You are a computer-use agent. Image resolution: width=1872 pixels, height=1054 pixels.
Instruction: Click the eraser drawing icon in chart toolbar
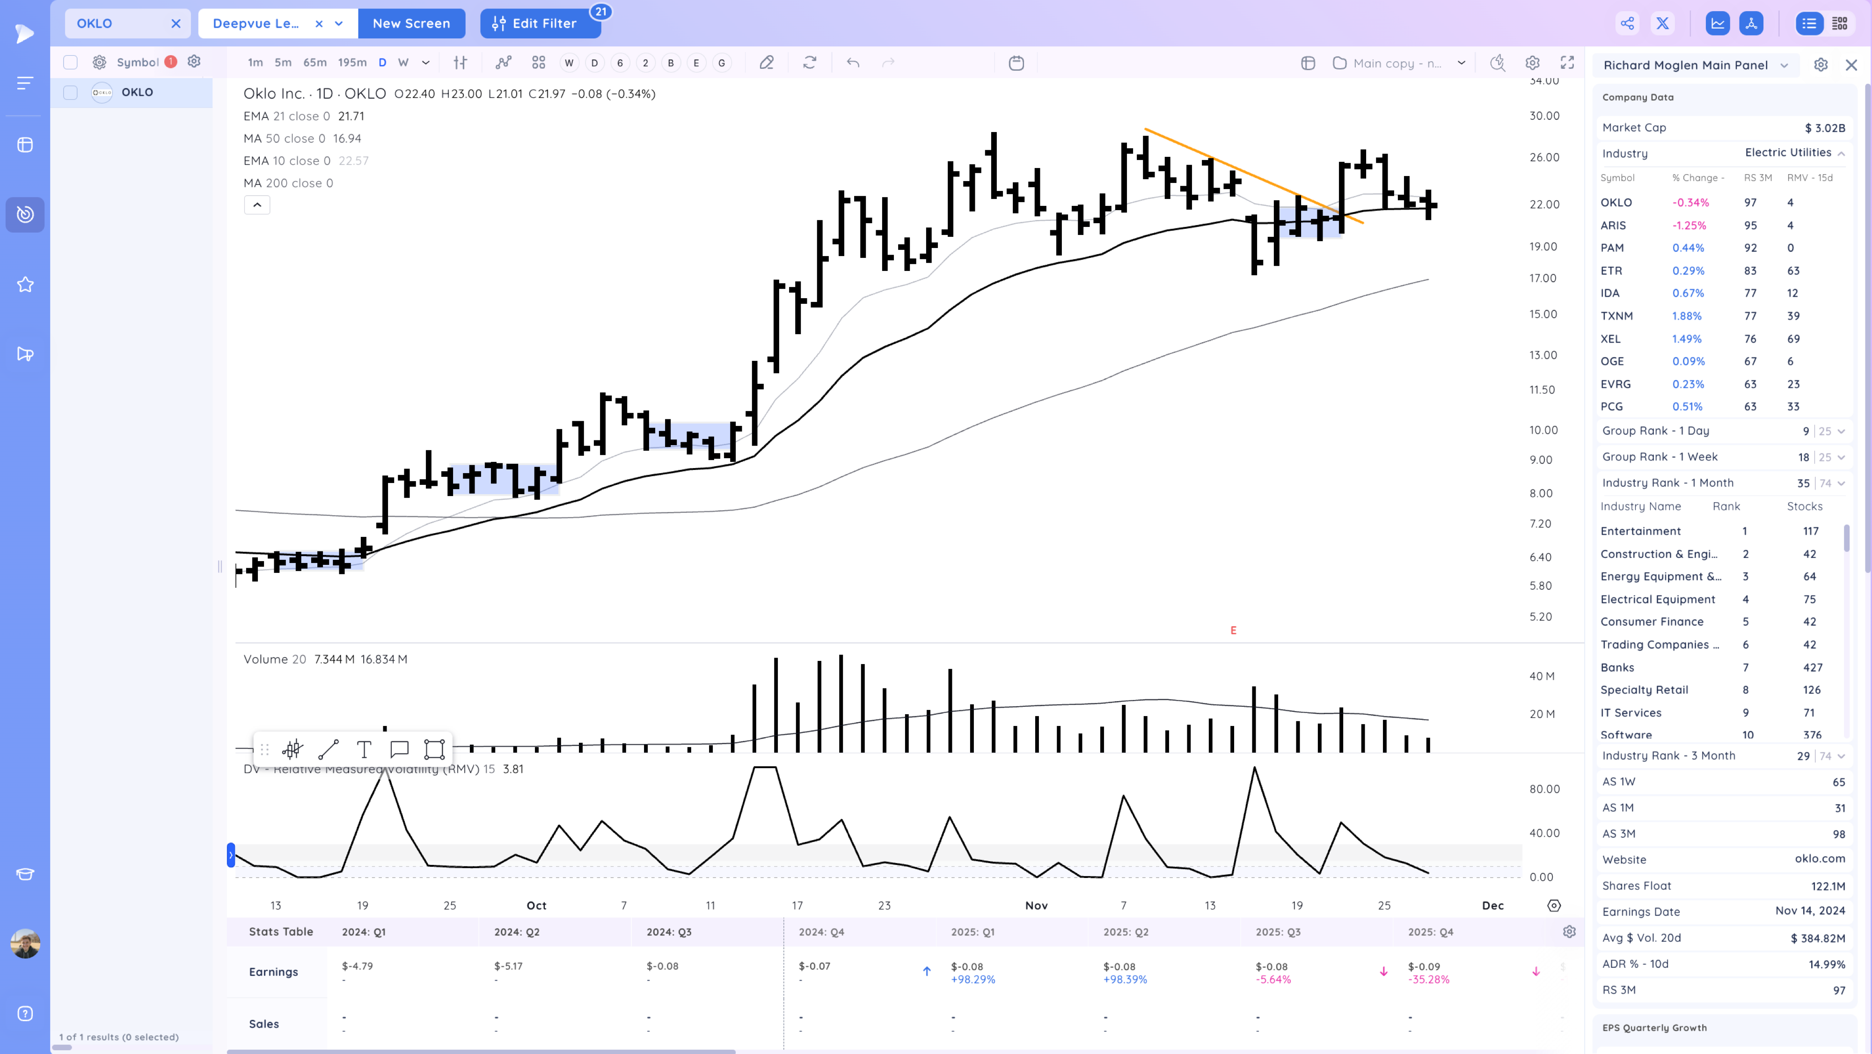click(x=766, y=63)
